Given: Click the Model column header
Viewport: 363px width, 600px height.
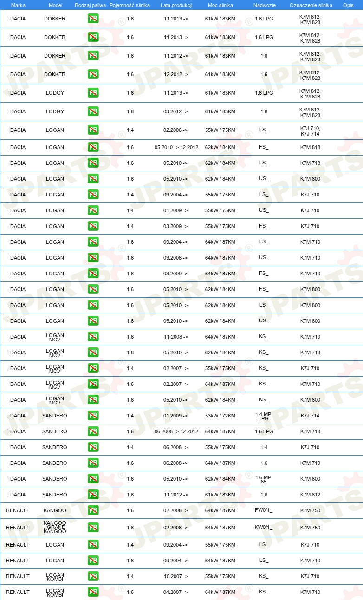Looking at the screenshot, I should [x=55, y=5].
